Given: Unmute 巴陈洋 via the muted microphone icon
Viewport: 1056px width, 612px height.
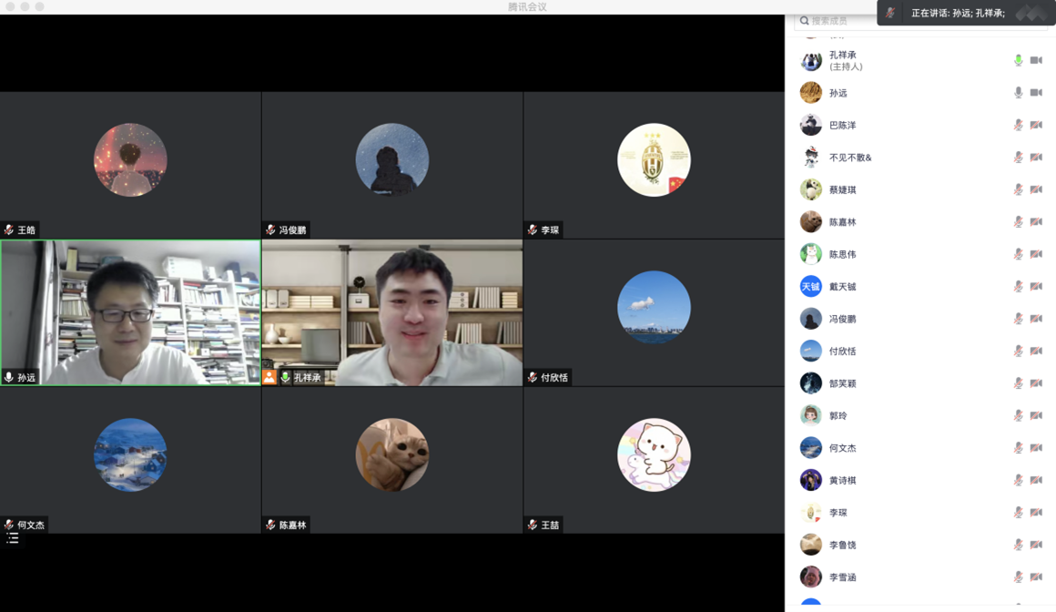Looking at the screenshot, I should pyautogui.click(x=1018, y=126).
